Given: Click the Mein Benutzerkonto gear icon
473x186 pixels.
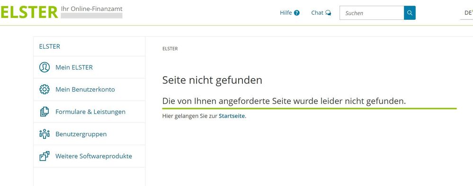Looking at the screenshot, I should [x=45, y=89].
